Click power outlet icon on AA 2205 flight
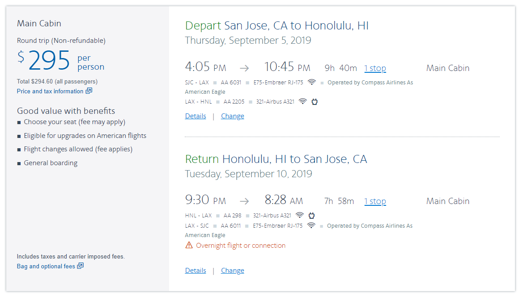Image resolution: width=519 pixels, height=296 pixels. (315, 101)
